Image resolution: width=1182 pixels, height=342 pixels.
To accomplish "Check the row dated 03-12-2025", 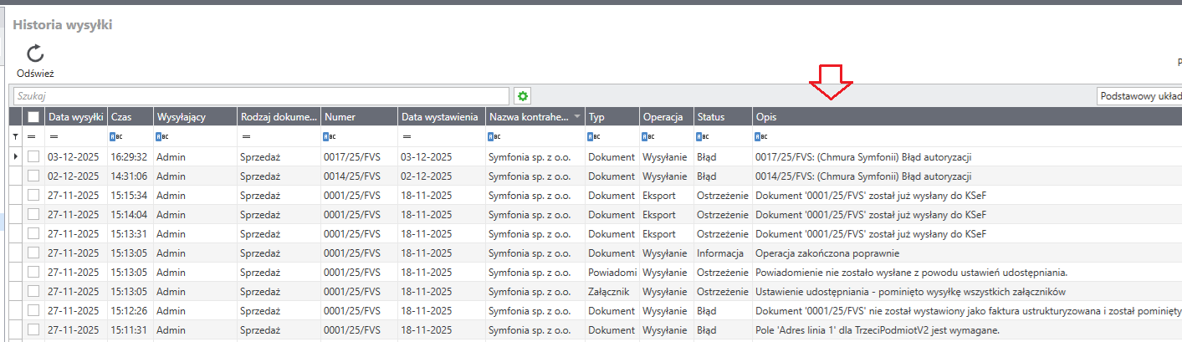I will (33, 156).
